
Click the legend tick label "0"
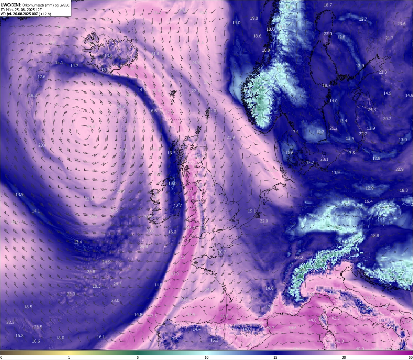pos(1,357)
